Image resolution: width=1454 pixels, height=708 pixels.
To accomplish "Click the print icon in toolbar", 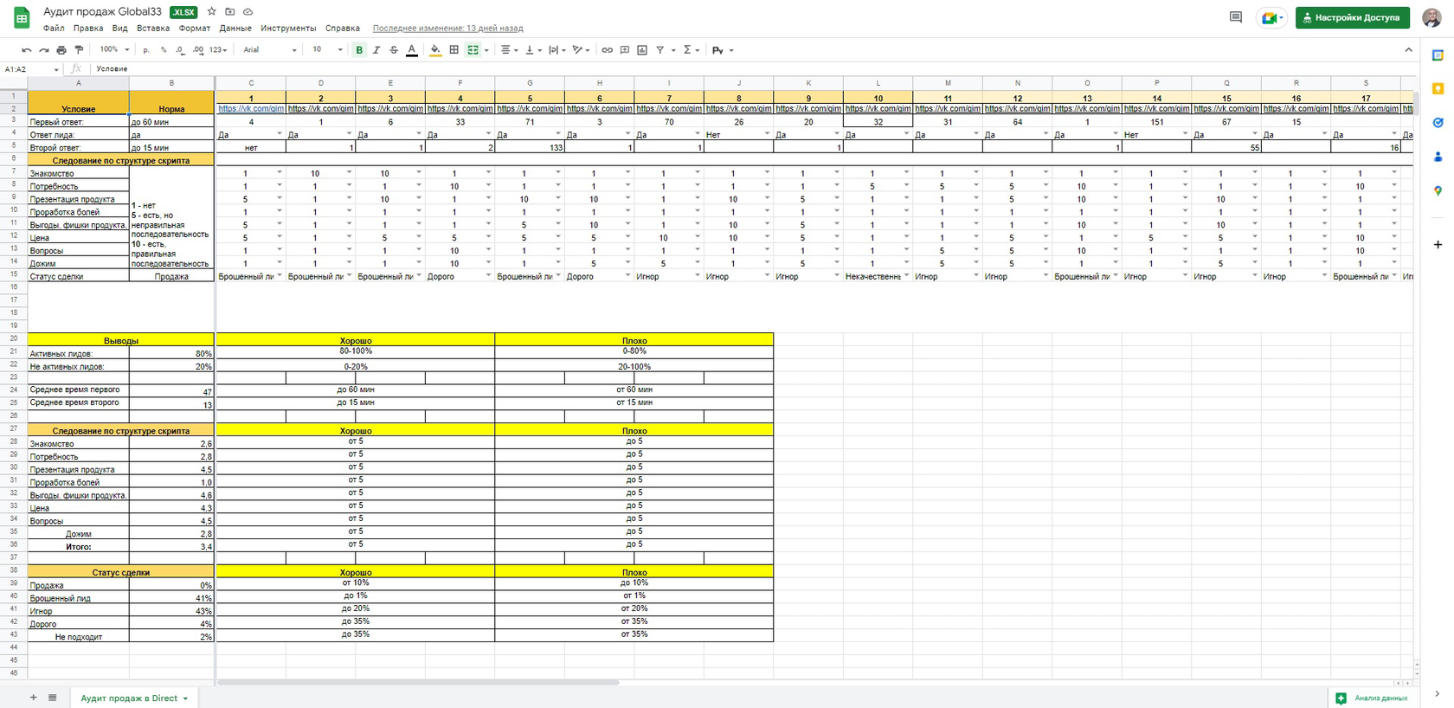I will [x=61, y=50].
